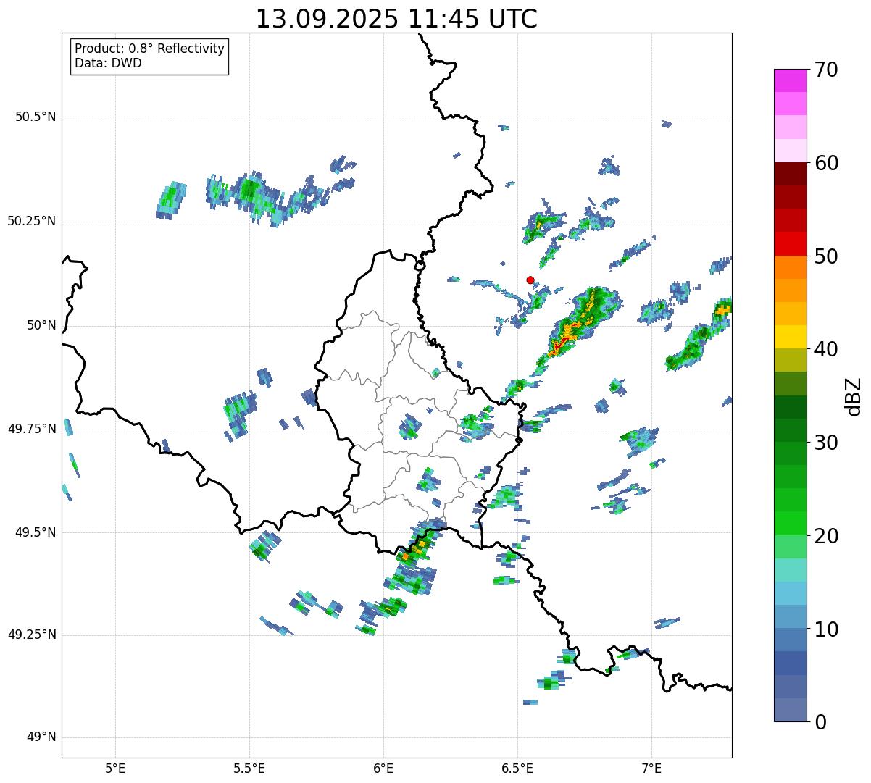Click the 50.5°N latitude label

35,117
